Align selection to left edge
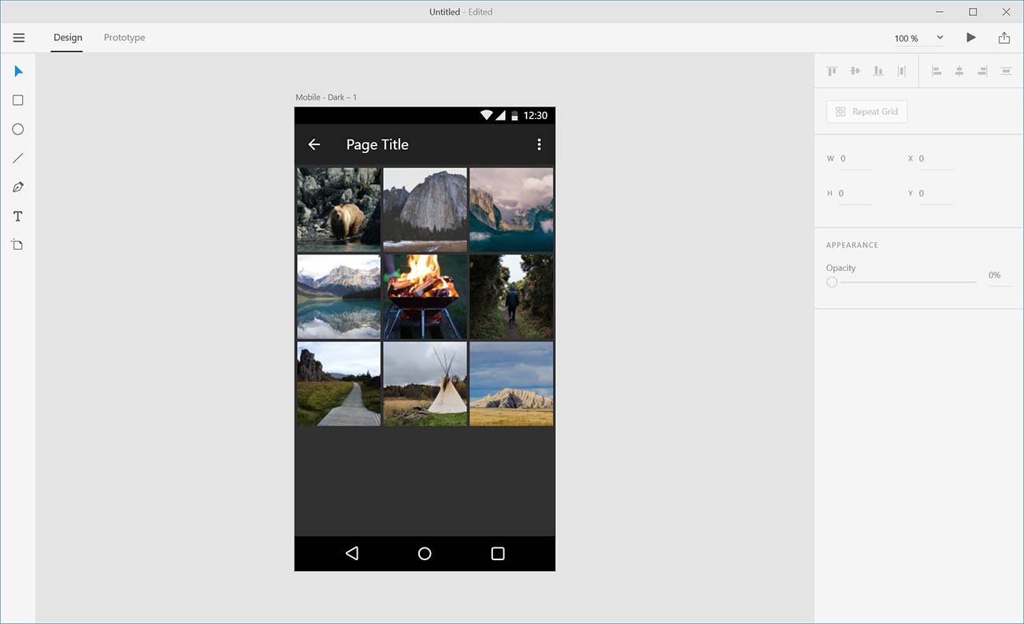 point(937,71)
